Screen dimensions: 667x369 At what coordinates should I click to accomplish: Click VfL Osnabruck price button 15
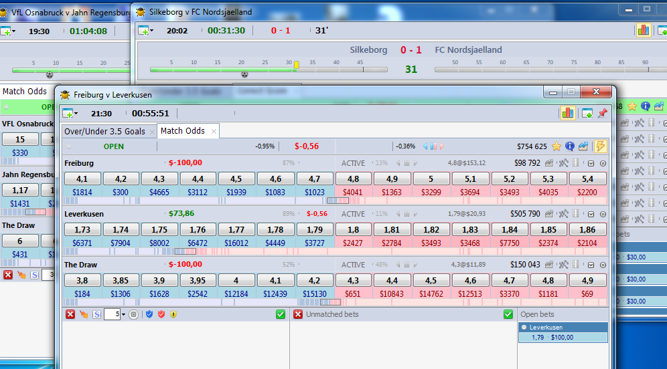pyautogui.click(x=20, y=139)
